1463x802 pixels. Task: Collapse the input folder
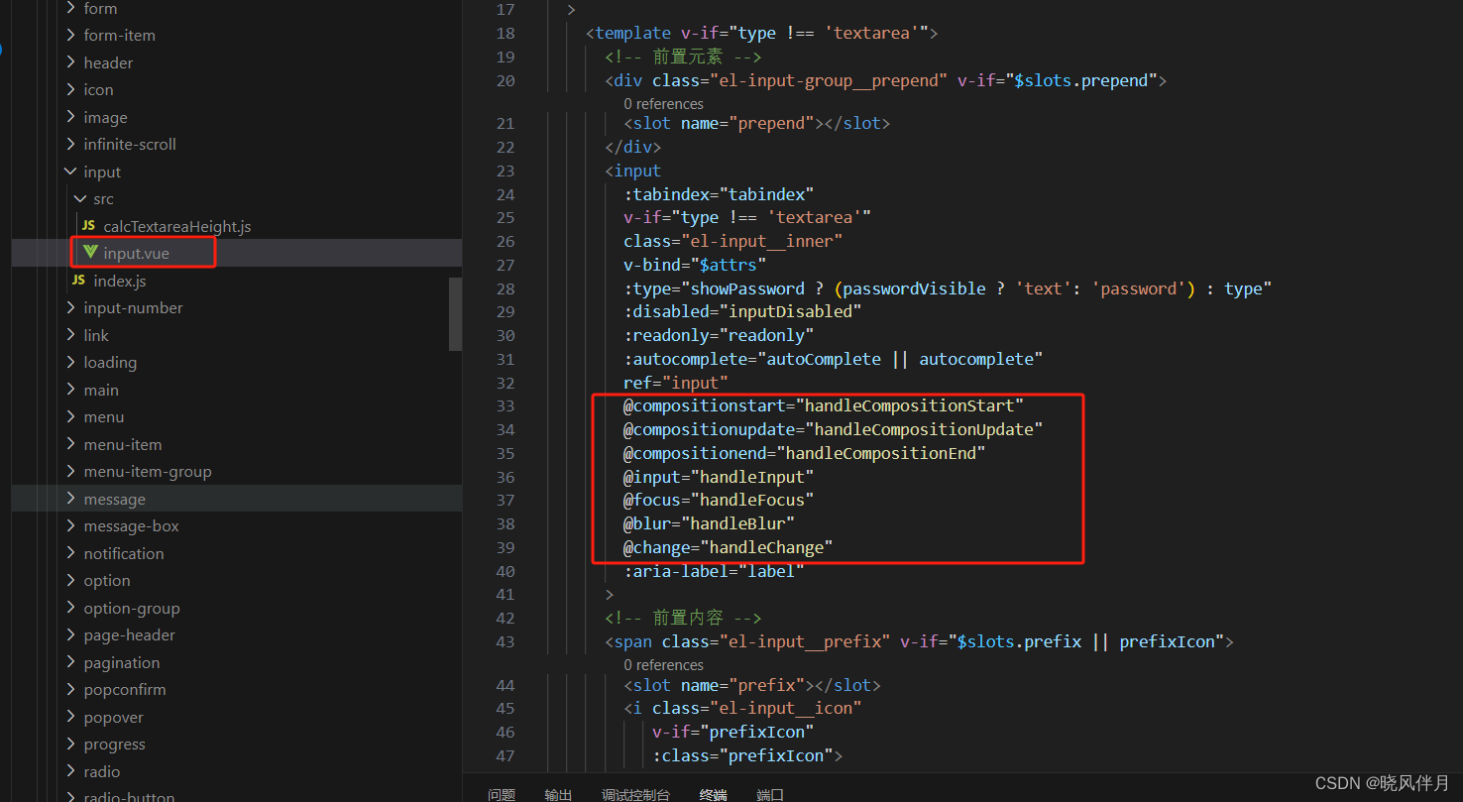tap(69, 171)
